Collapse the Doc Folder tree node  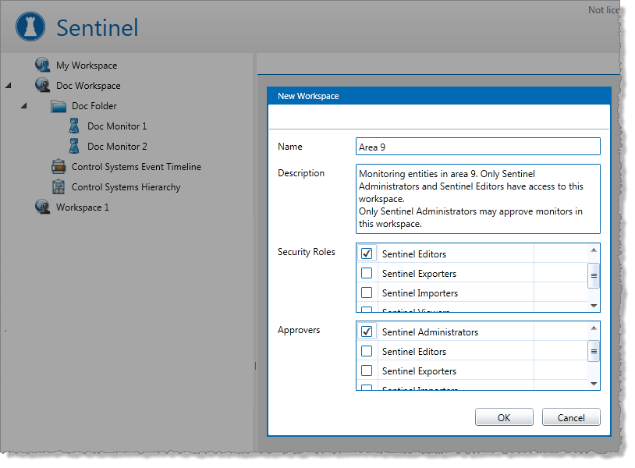[24, 106]
